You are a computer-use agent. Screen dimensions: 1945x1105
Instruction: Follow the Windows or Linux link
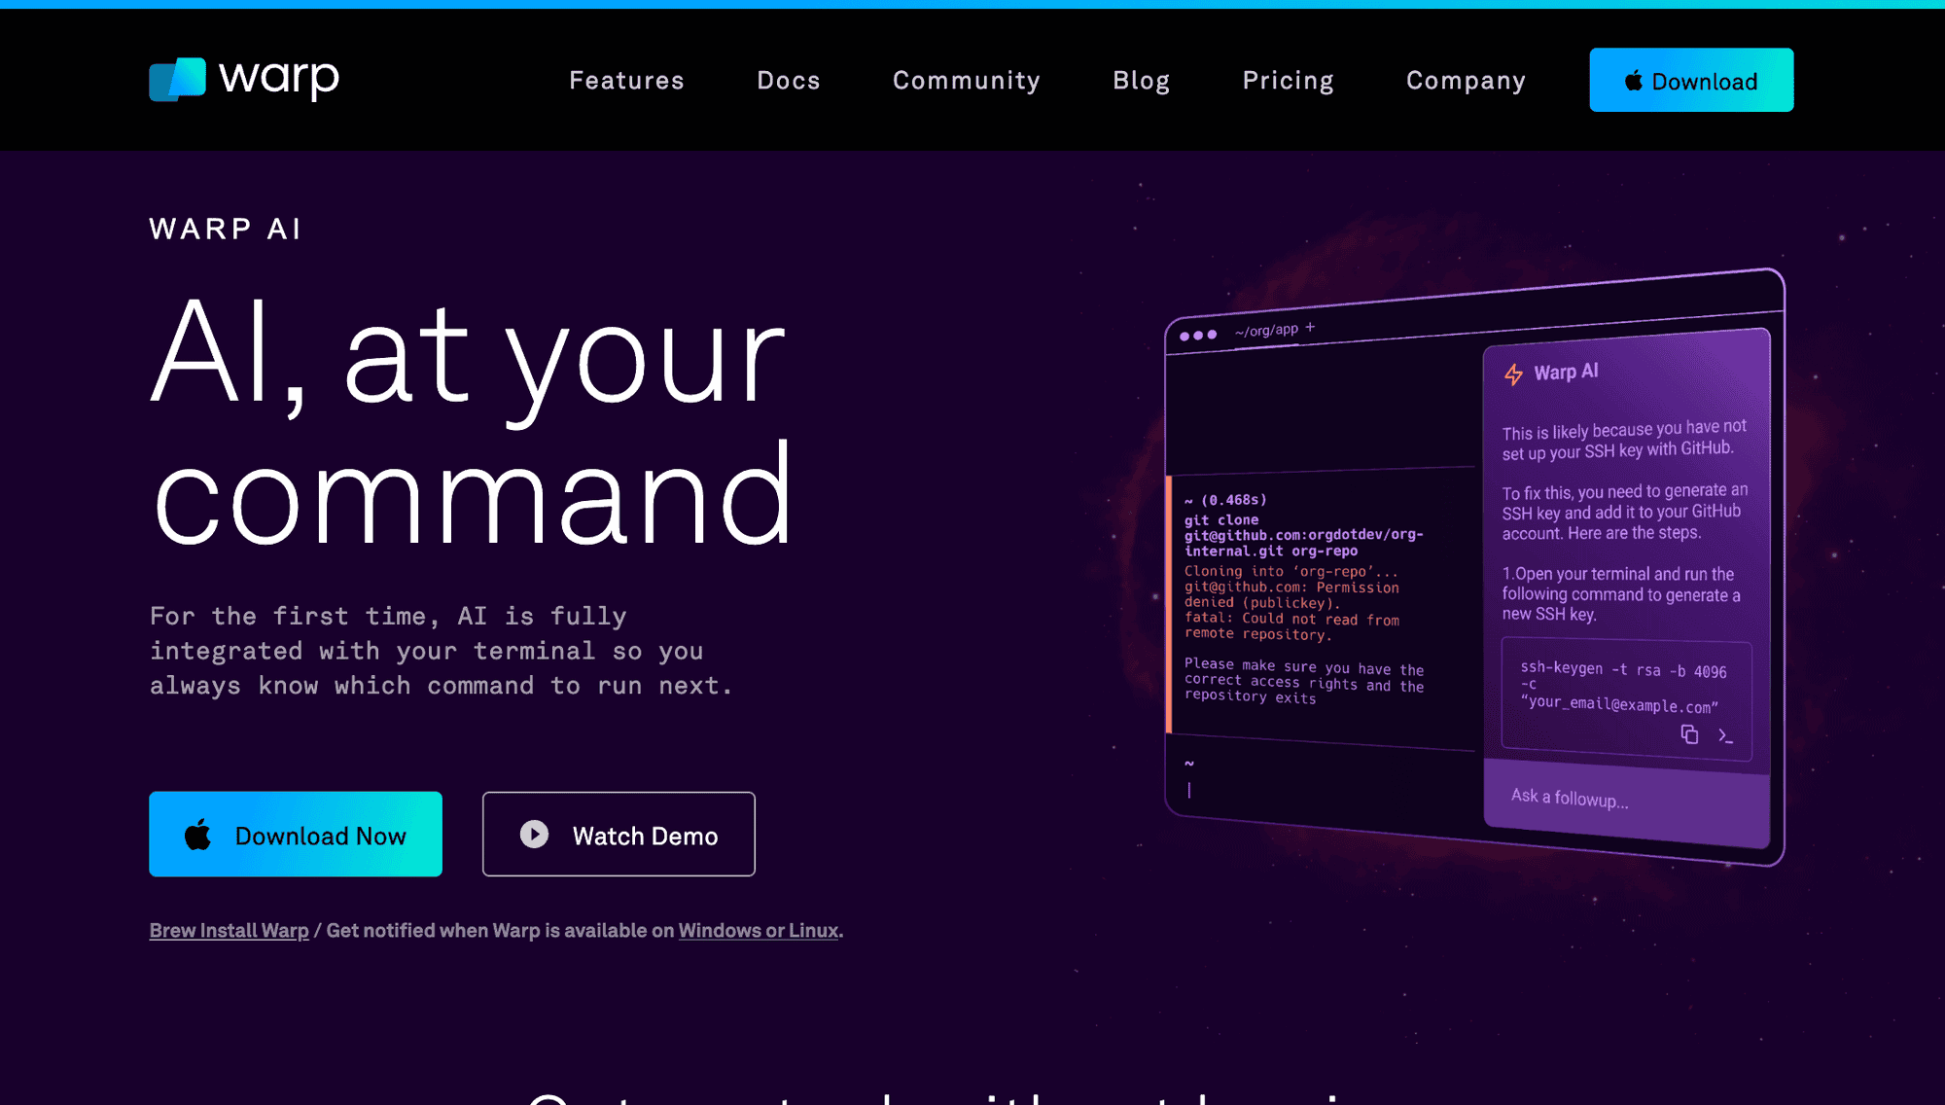click(759, 931)
